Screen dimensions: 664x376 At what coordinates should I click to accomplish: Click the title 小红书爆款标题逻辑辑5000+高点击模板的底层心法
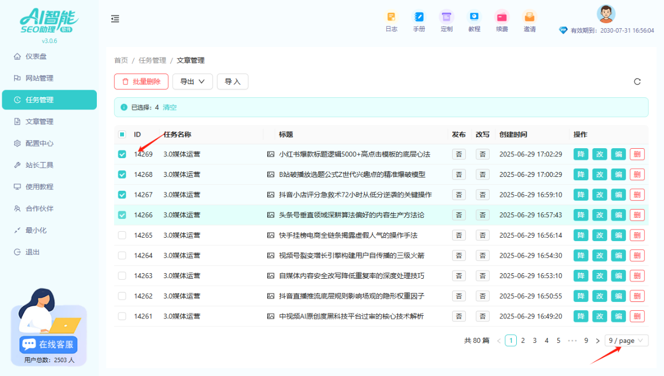[x=355, y=154]
